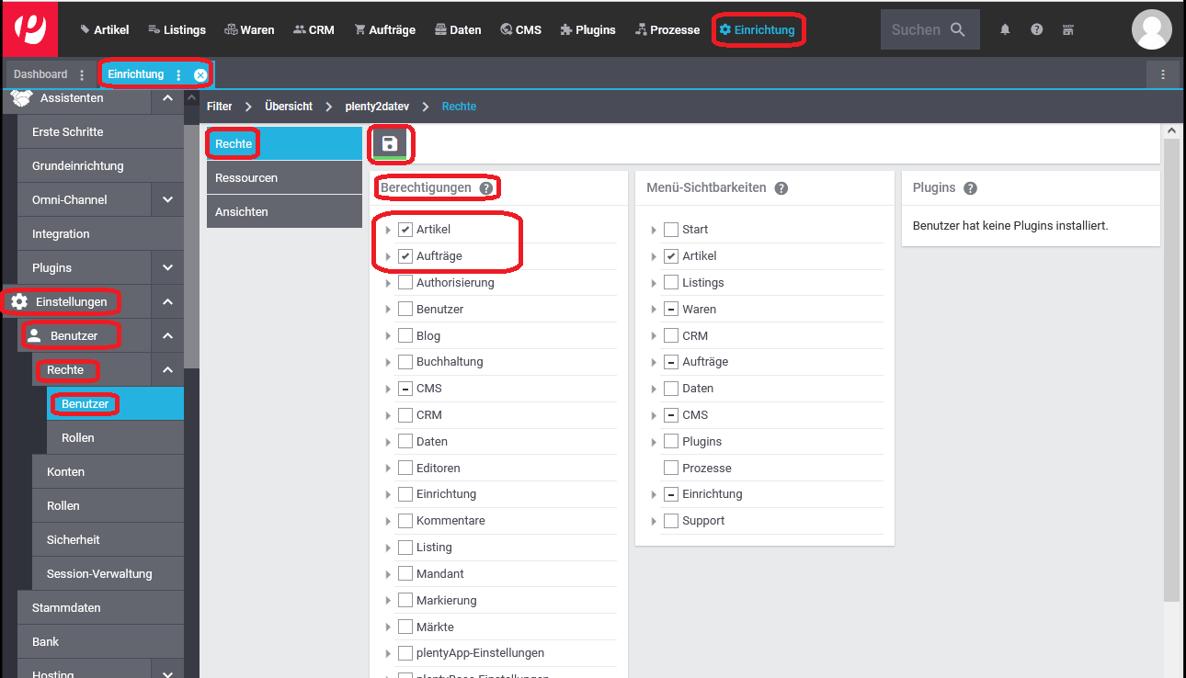Click the Übersicht breadcrumb link
This screenshot has height=678, width=1186.
(288, 107)
